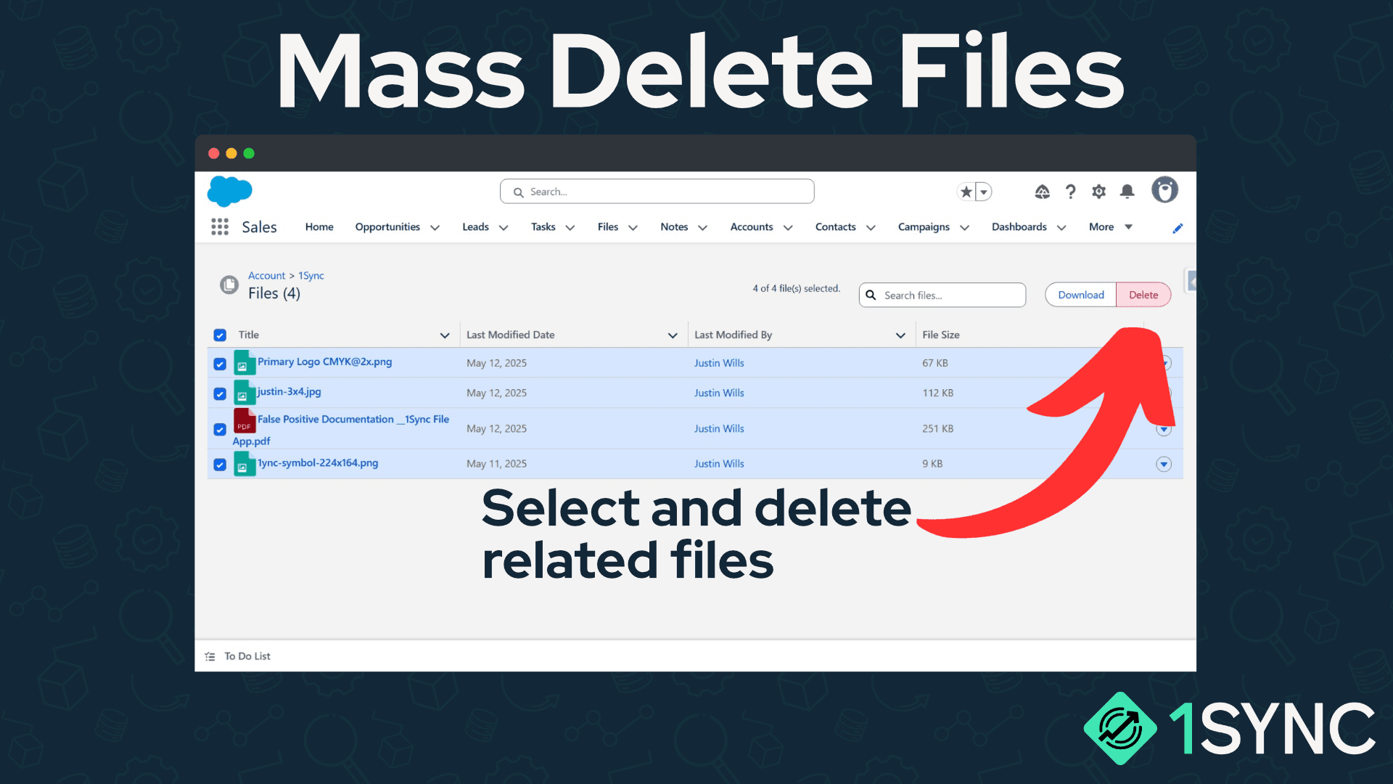Click the Search files input field

click(x=942, y=295)
